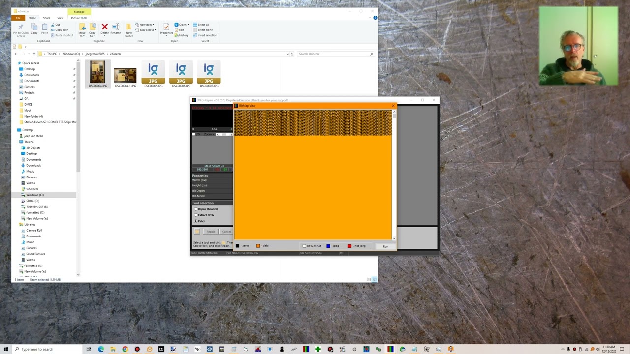
Task: Click History in the Open group
Action: pos(181,35)
